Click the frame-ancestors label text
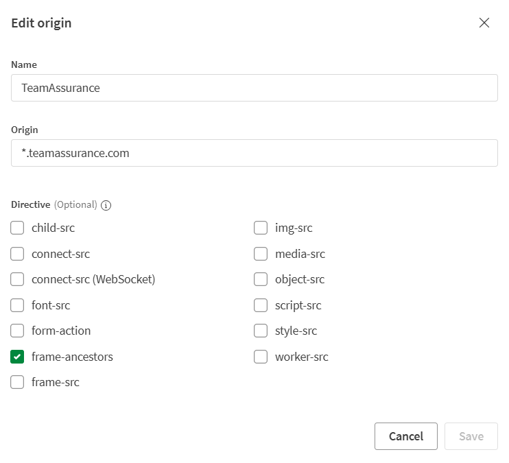The height and width of the screenshot is (463, 509). 72,357
